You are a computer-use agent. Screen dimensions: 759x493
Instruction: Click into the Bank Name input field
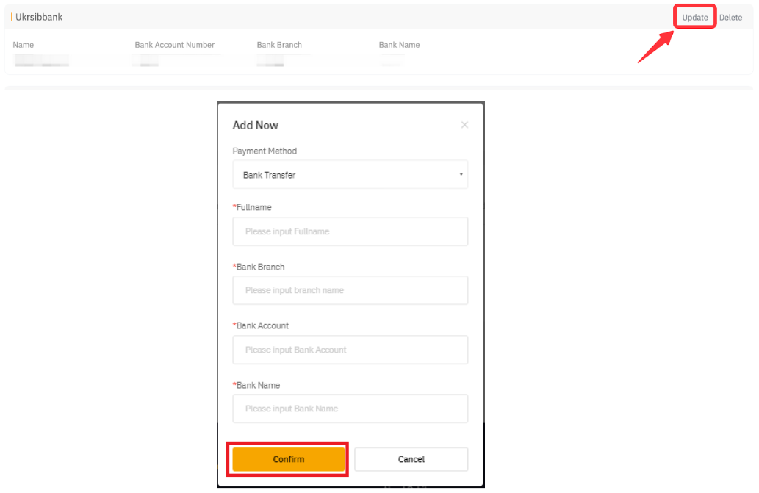pos(350,409)
